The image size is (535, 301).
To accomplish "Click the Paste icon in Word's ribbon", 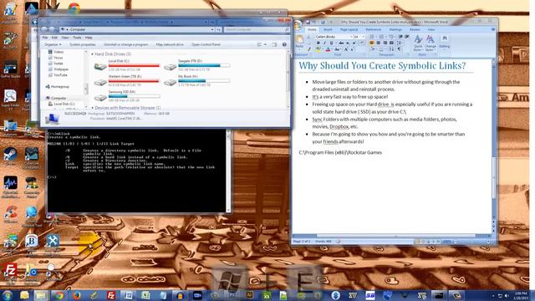I will coord(299,39).
